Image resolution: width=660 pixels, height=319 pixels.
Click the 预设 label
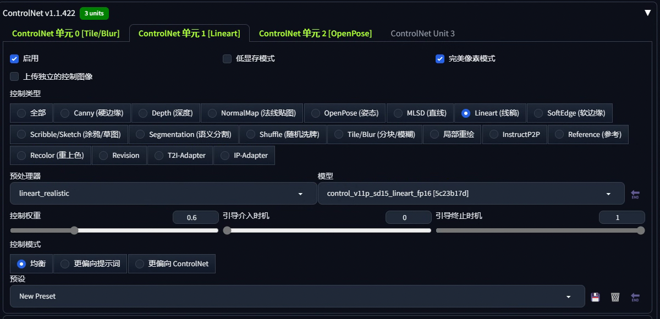point(18,279)
